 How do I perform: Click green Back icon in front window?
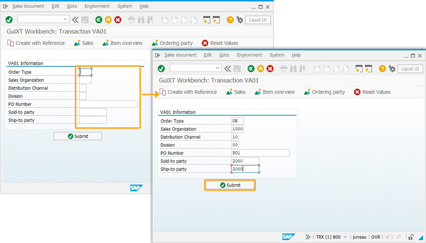251,69
